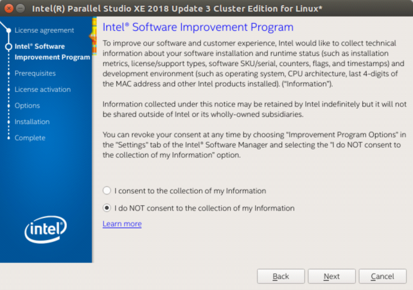Click paragraph starting 'You can revoke your consent'

point(254,145)
